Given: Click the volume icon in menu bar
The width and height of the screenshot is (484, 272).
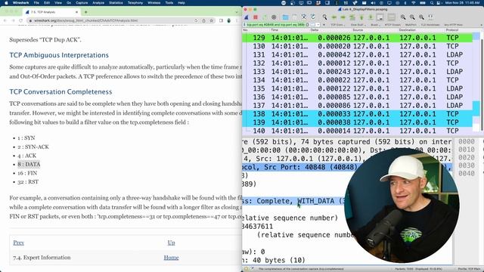Looking at the screenshot, I should [x=373, y=3].
